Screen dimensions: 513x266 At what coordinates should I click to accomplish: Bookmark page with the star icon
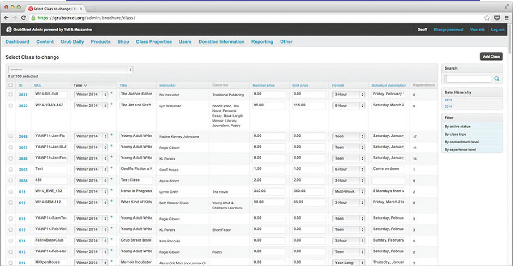(x=487, y=18)
